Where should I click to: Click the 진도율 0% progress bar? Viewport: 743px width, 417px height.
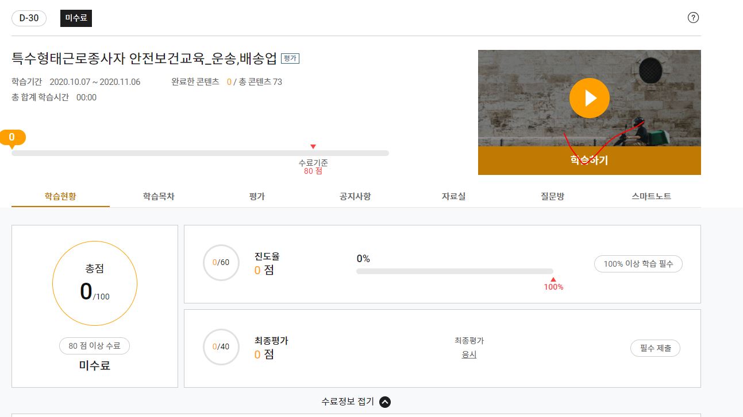[x=455, y=271]
